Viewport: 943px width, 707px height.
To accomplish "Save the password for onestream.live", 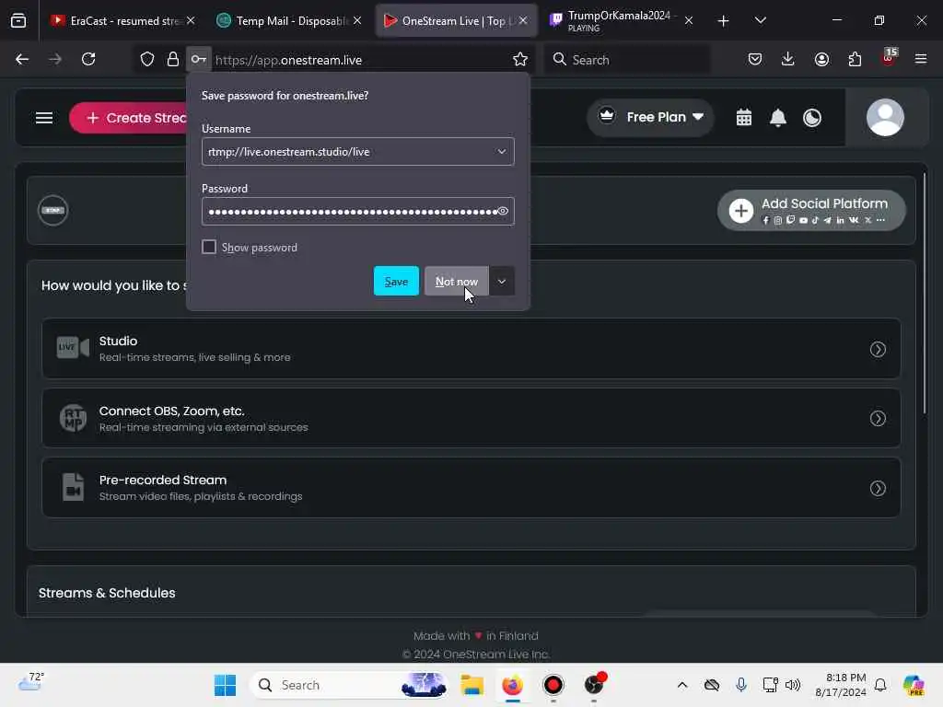I will (396, 282).
